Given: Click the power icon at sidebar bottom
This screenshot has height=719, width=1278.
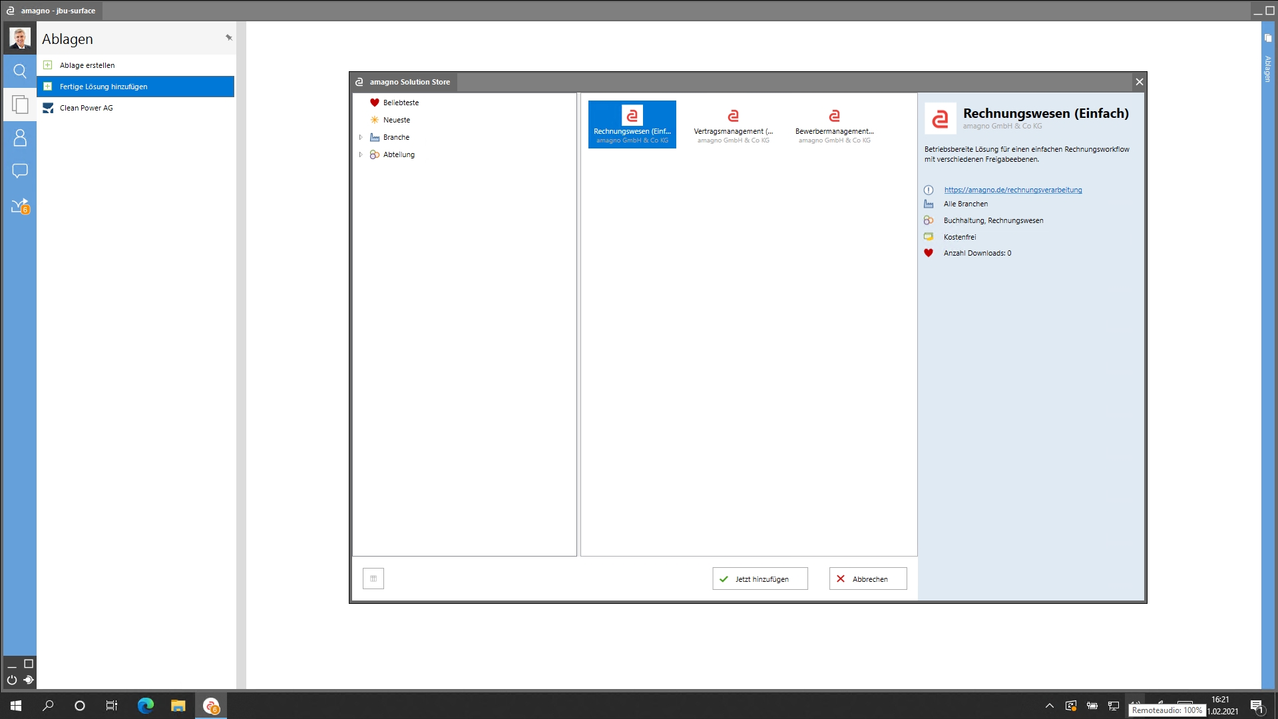Looking at the screenshot, I should [x=12, y=680].
